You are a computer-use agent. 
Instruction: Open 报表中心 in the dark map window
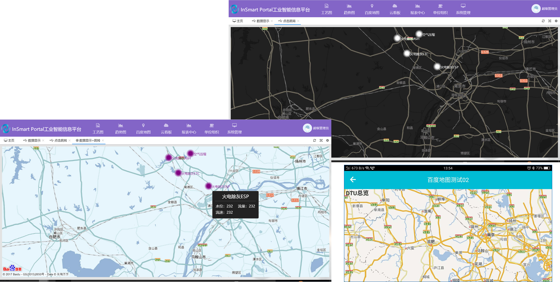[417, 9]
